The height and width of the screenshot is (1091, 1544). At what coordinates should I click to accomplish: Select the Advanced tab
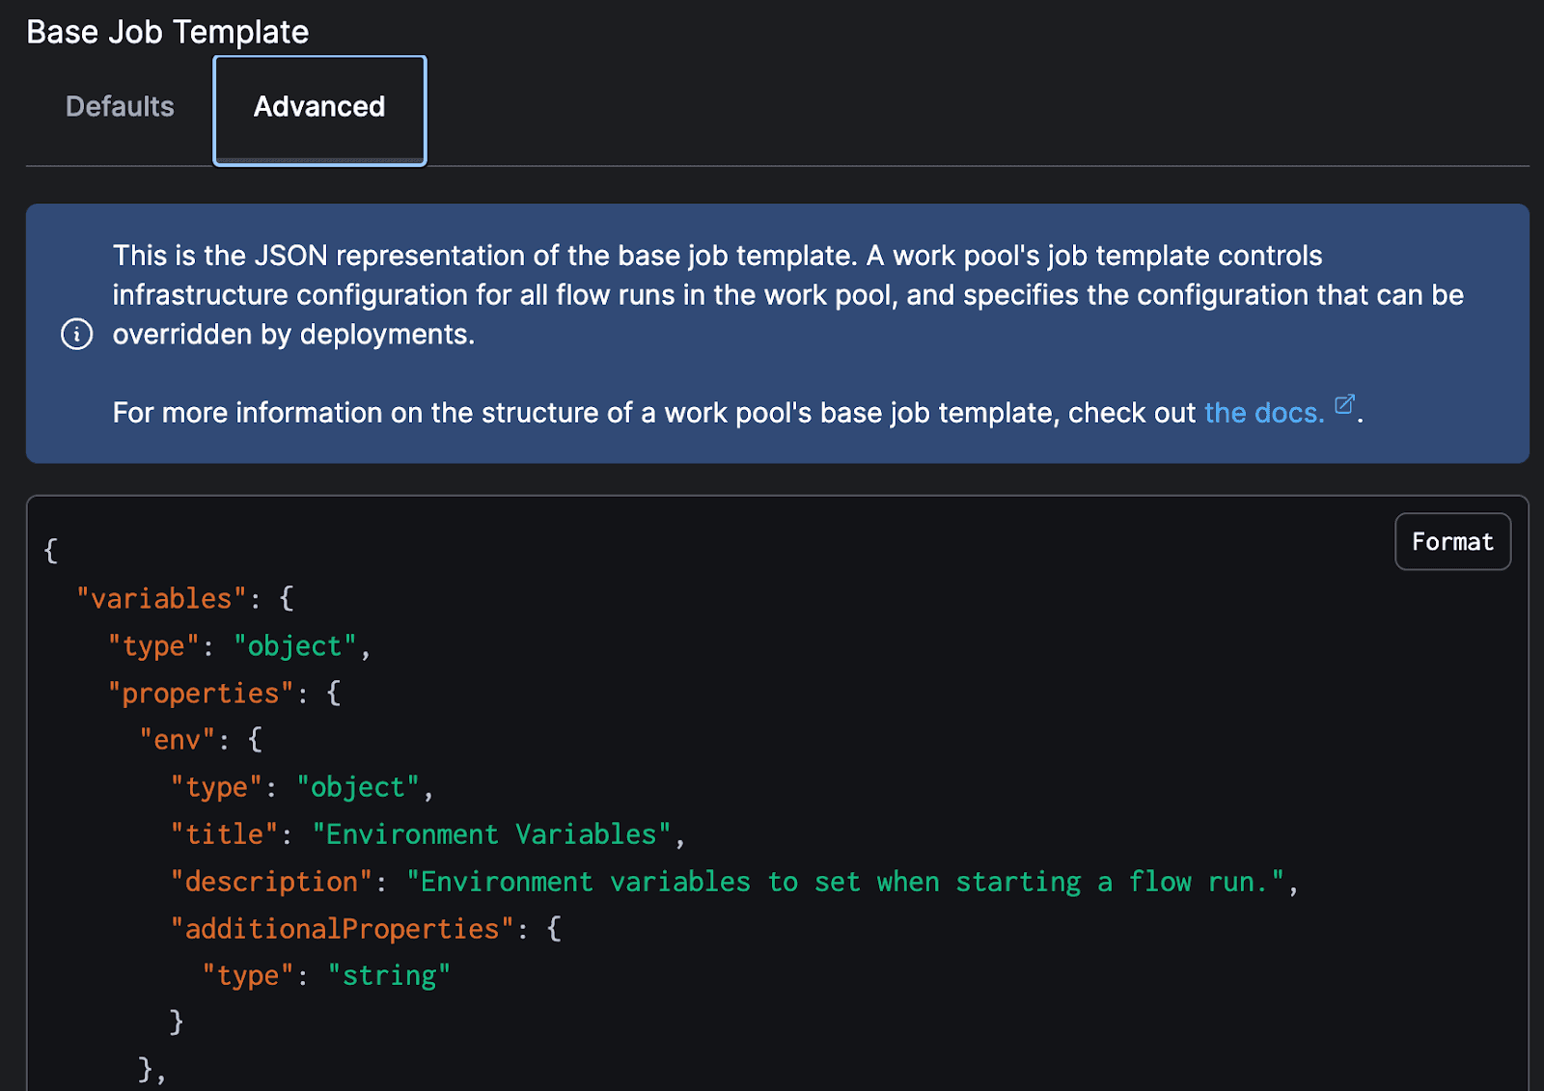tap(319, 107)
